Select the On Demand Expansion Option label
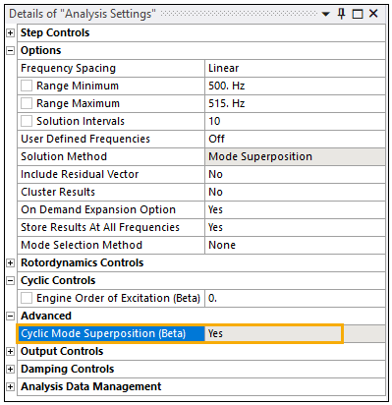 tap(98, 209)
